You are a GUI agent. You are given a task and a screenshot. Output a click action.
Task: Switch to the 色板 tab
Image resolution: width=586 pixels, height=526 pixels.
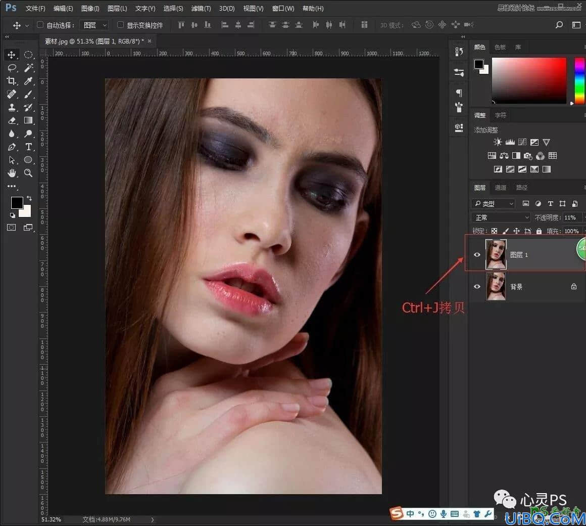[x=500, y=47]
